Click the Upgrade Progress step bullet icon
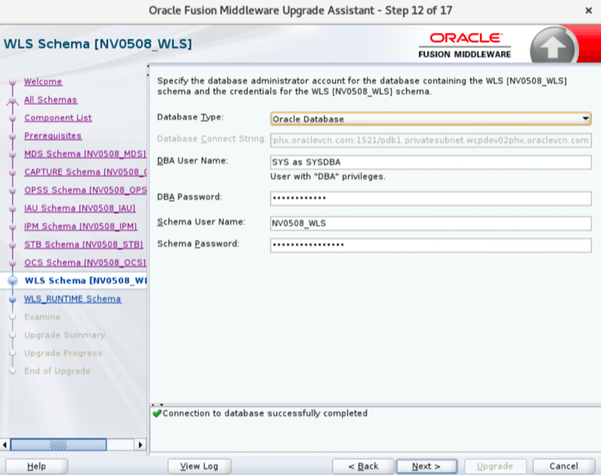Screen dimensions: 601x475 pos(13,353)
